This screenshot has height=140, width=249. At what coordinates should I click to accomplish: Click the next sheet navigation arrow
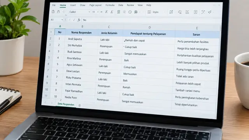(52, 103)
